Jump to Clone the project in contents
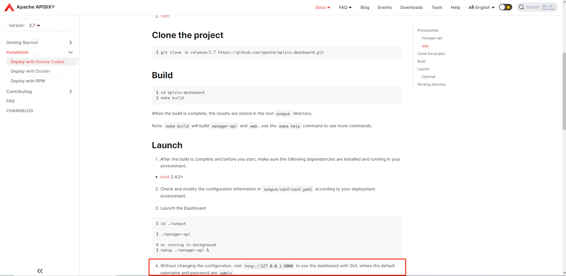Image resolution: width=566 pixels, height=276 pixels. click(431, 54)
